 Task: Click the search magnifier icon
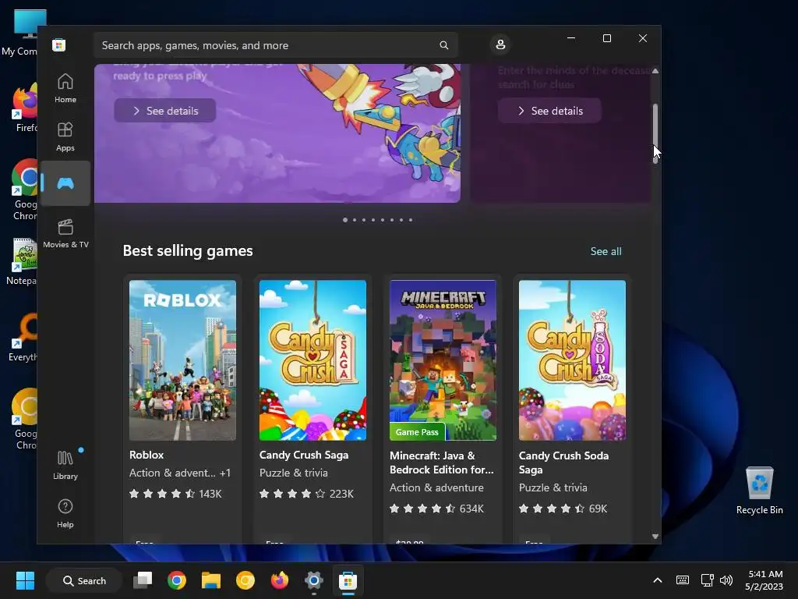pyautogui.click(x=443, y=45)
